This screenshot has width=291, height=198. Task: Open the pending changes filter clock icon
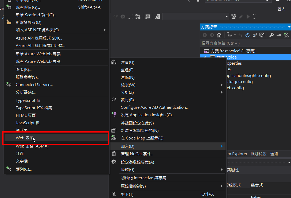(x=230, y=35)
